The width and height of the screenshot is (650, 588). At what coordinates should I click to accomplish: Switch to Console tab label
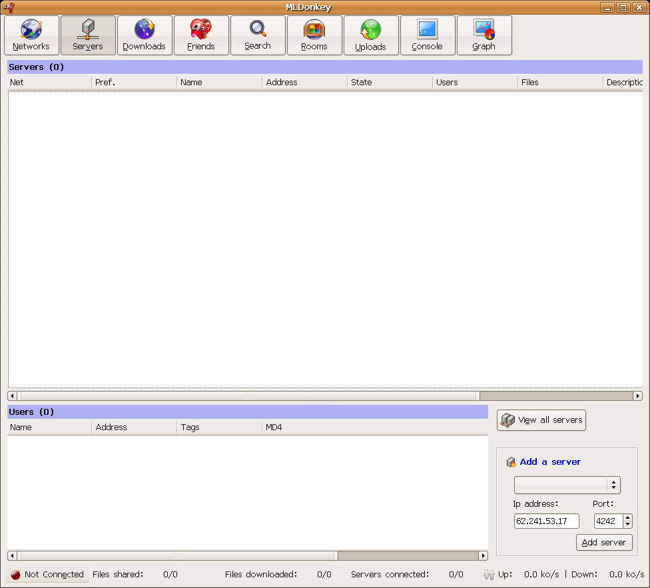427,47
